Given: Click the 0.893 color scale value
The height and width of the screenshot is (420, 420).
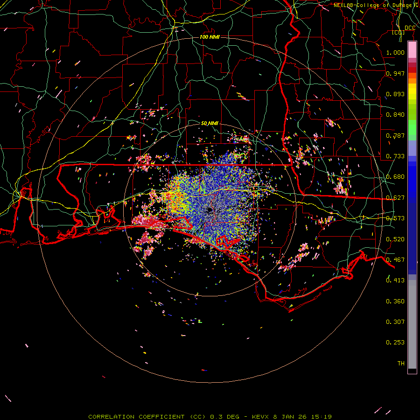Looking at the screenshot, I should coord(395,94).
